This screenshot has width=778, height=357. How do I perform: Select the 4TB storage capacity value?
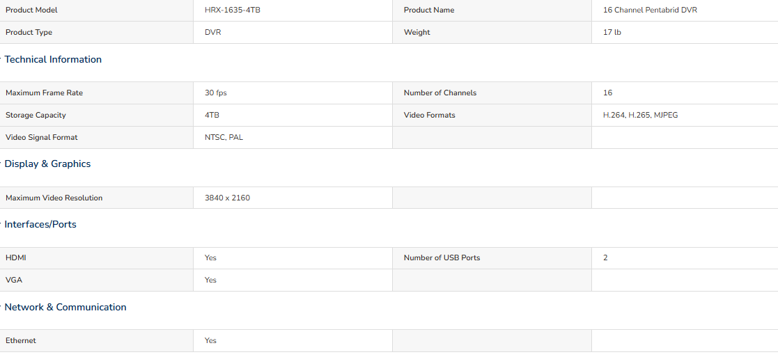tap(212, 115)
